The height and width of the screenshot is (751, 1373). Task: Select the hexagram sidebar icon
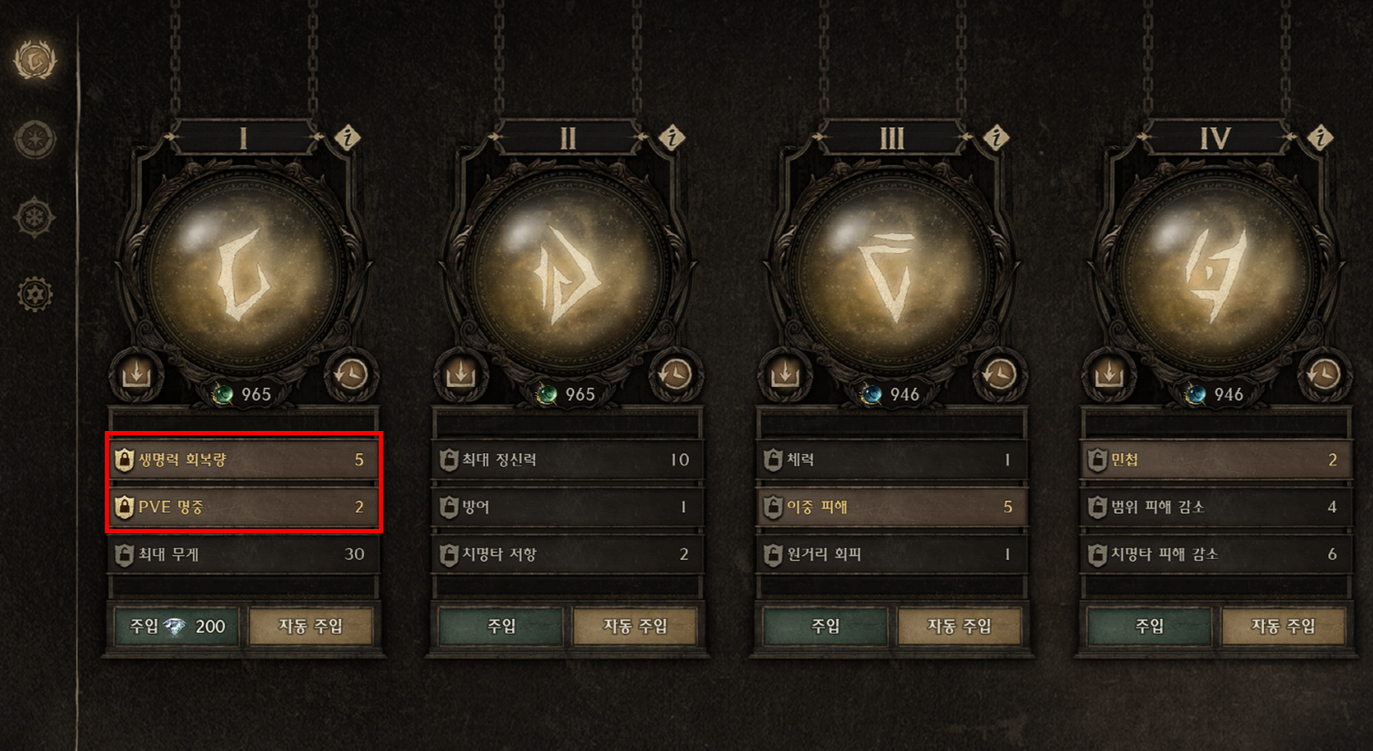(x=35, y=294)
